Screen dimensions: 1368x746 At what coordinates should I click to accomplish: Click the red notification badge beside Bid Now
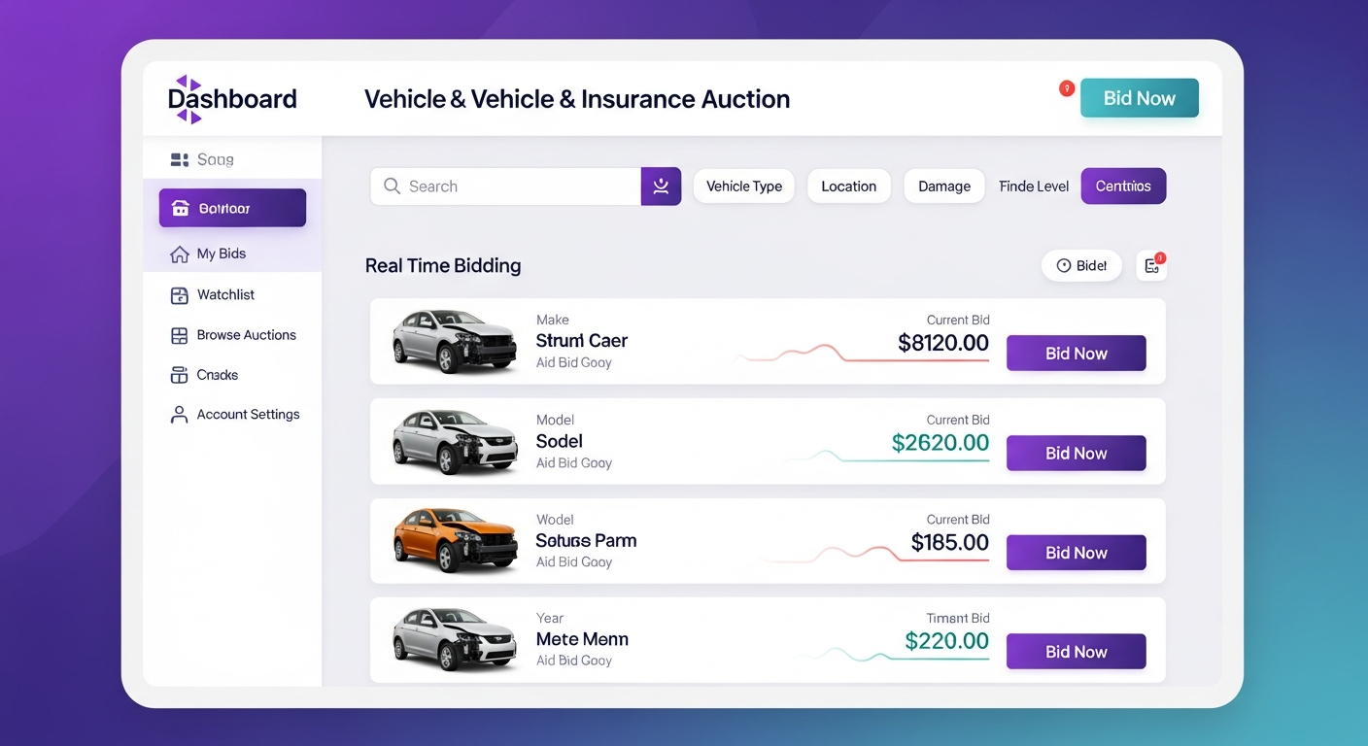[1066, 88]
